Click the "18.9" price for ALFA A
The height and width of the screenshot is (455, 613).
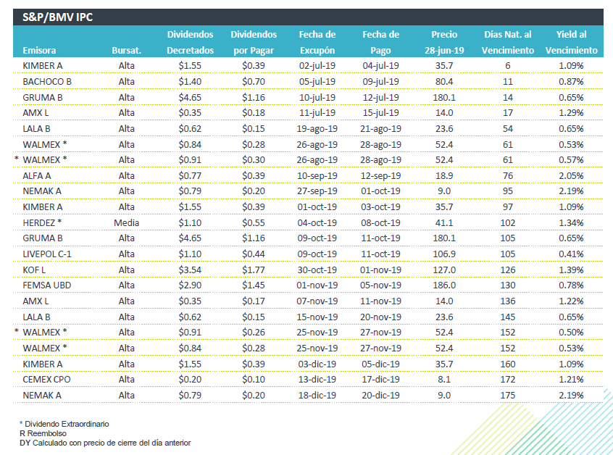click(x=444, y=176)
